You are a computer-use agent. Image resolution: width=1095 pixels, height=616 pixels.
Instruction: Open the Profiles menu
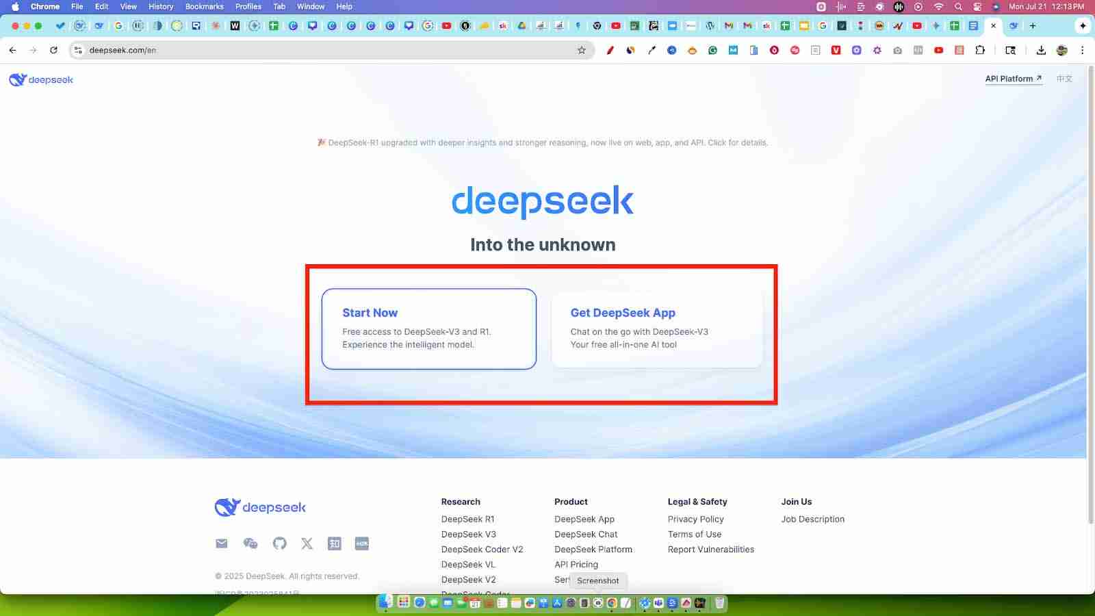click(x=248, y=6)
